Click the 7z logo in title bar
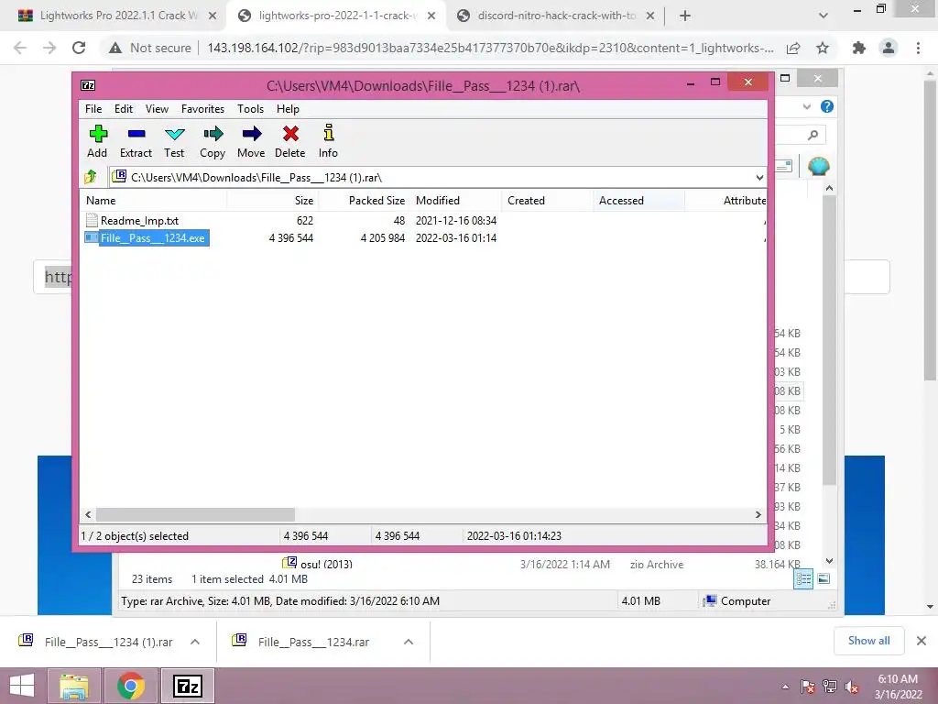 tap(88, 85)
